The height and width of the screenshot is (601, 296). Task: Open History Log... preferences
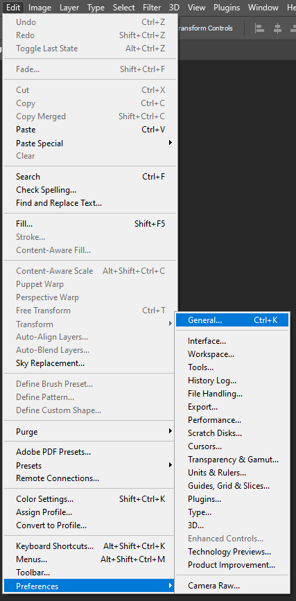point(232,381)
